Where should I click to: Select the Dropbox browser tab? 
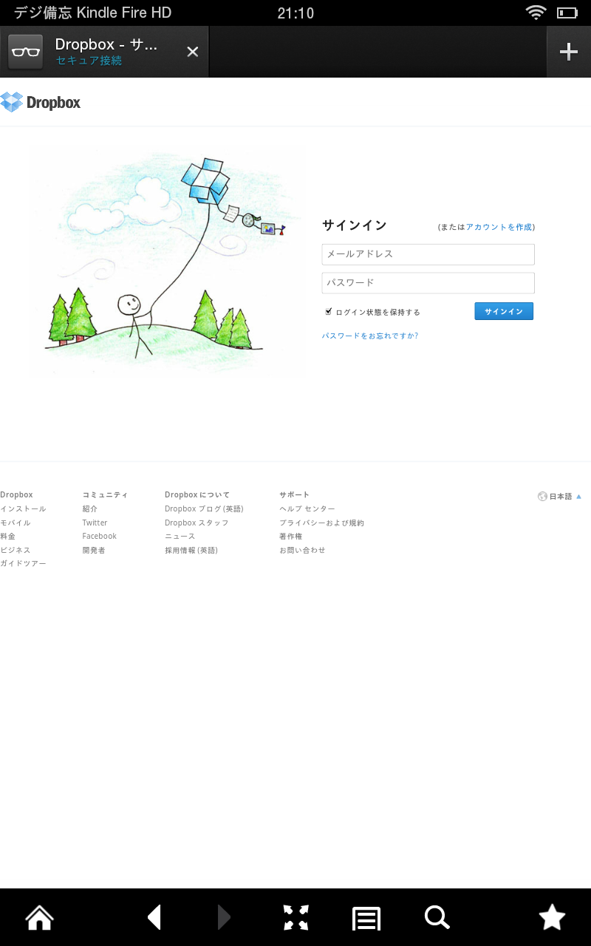[x=105, y=52]
